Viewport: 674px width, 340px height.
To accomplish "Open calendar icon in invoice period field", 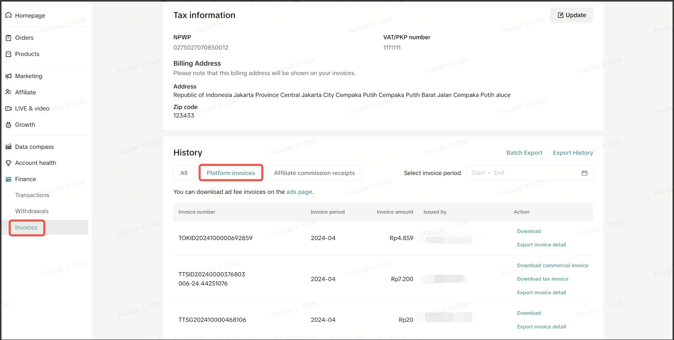I will point(584,173).
